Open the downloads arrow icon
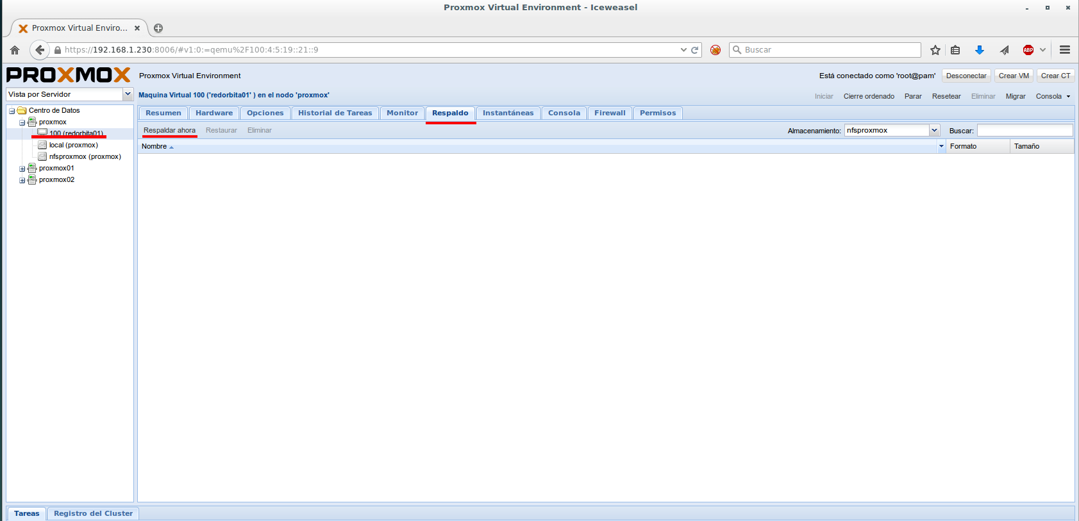Image resolution: width=1079 pixels, height=521 pixels. tap(979, 50)
